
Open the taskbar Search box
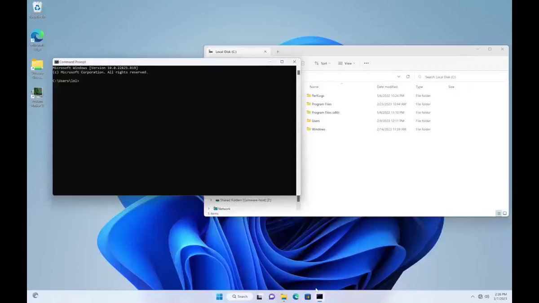(x=240, y=296)
